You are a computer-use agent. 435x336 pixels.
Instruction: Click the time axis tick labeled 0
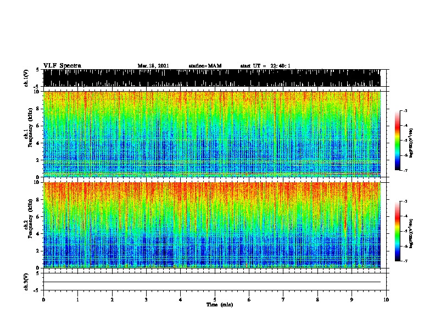(43, 300)
